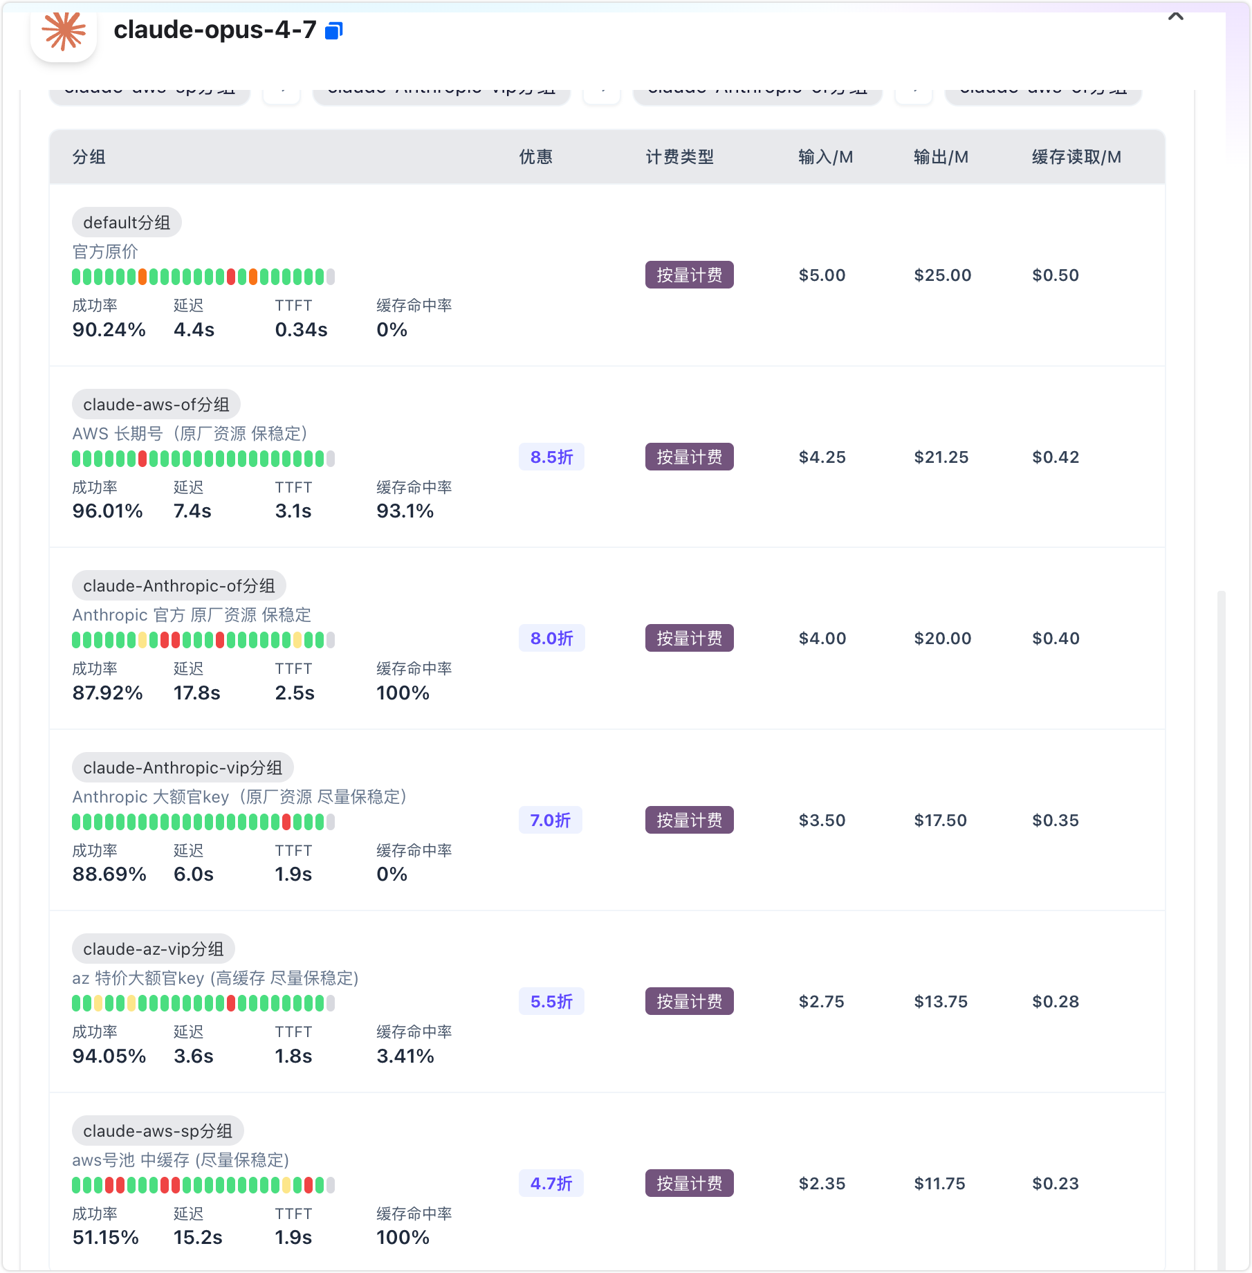Screen dimensions: 1252x1273
Task: Click the $0.40 cache read price
Action: [x=1056, y=638]
